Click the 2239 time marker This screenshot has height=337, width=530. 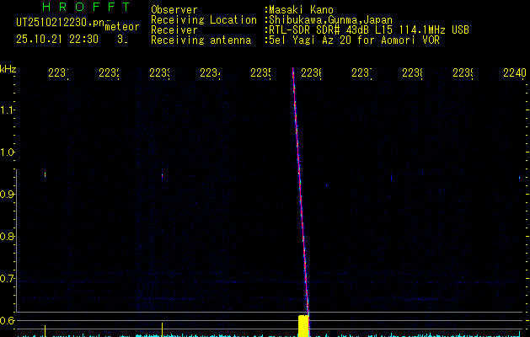[462, 73]
